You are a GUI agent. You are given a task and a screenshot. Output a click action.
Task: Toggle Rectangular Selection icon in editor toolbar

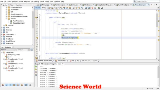(73, 8)
